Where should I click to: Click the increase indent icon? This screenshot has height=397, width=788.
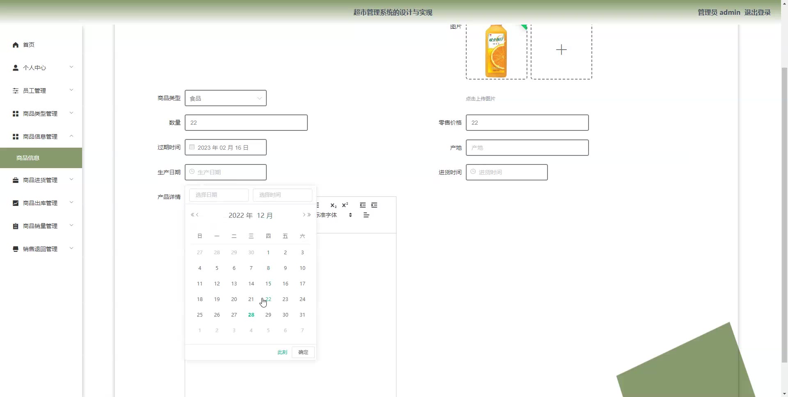click(x=374, y=205)
